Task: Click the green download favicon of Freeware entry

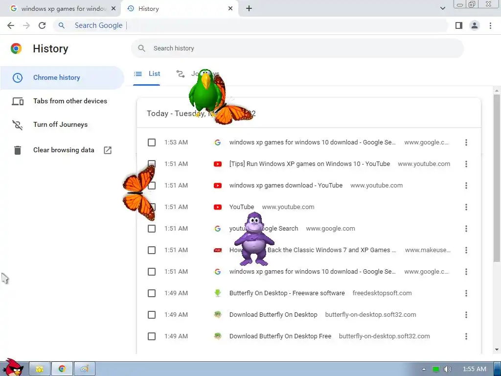Action: tap(218, 293)
